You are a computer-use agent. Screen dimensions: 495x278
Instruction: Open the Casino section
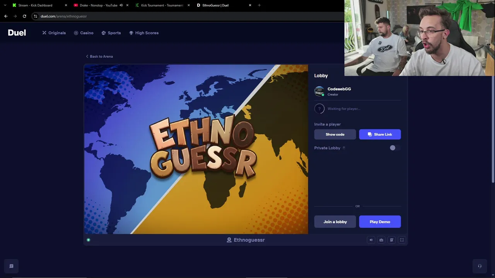point(84,33)
